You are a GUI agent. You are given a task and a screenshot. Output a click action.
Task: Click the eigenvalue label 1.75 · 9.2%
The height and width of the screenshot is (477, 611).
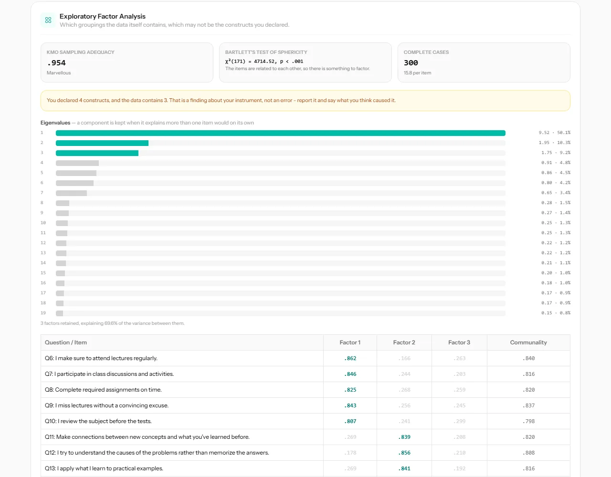tap(556, 153)
